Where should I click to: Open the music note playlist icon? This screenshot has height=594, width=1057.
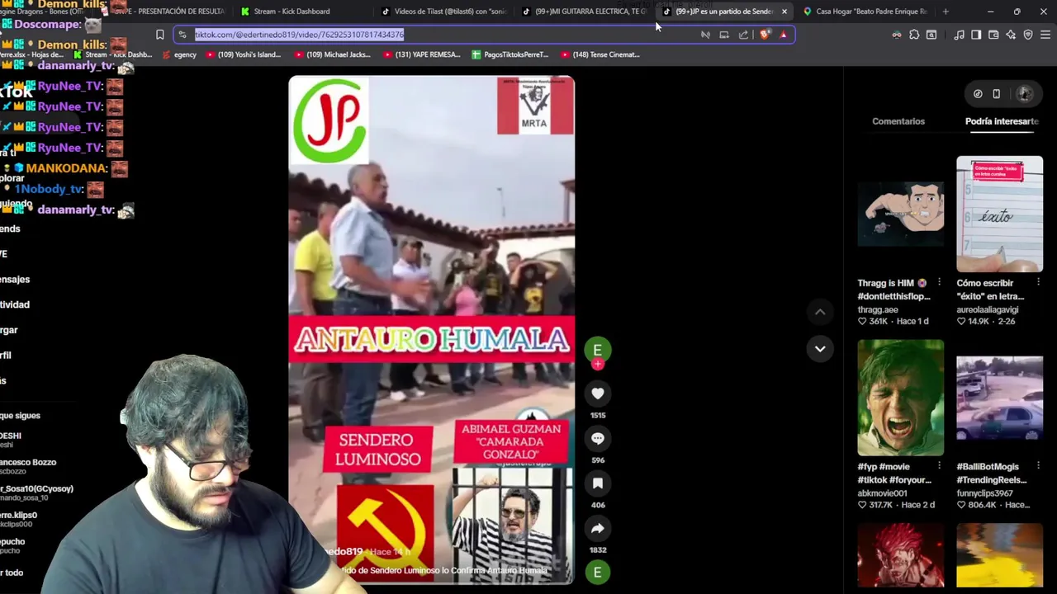pos(959,35)
